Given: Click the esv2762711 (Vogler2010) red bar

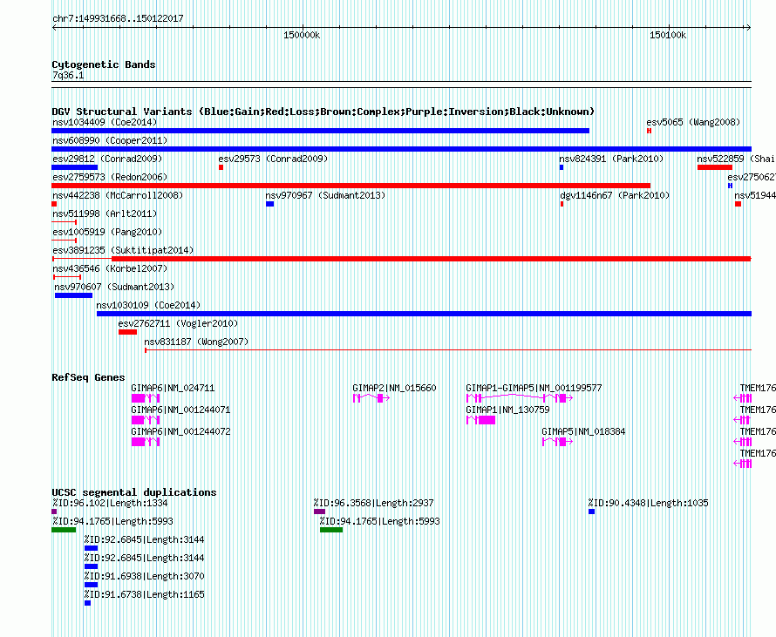Looking at the screenshot, I should [x=127, y=332].
